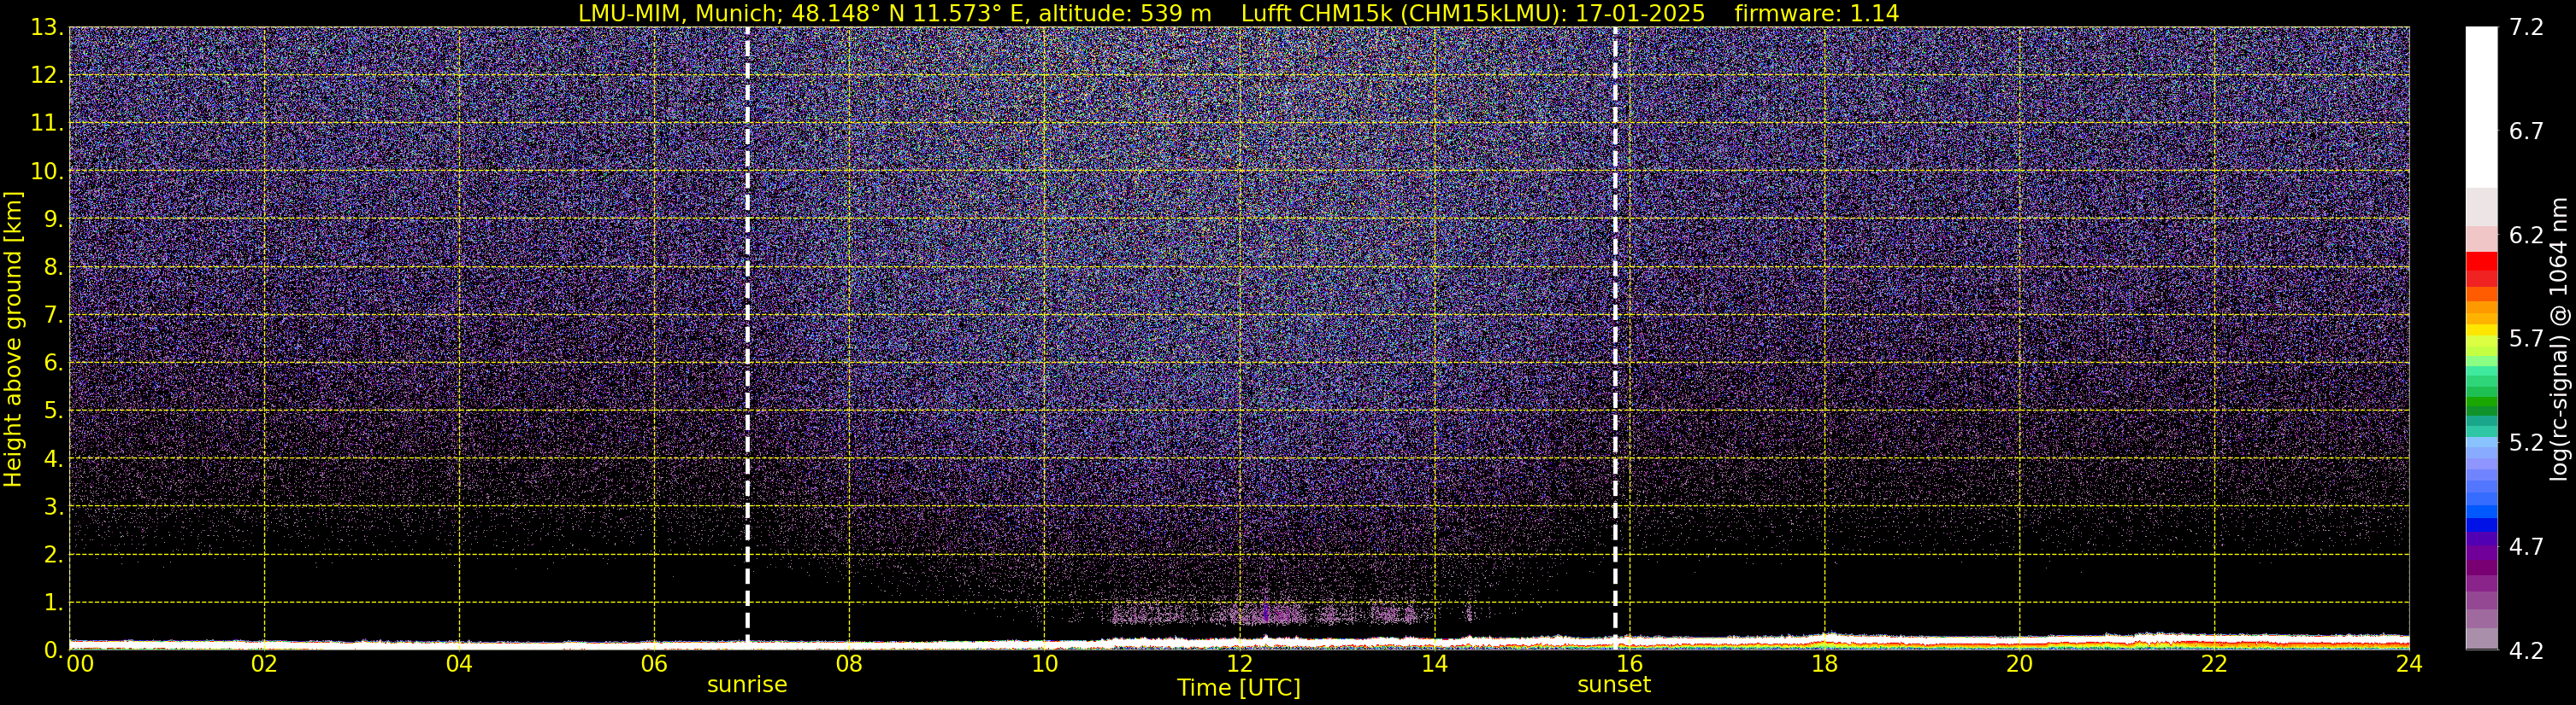Click the height axis tick "5."
The image size is (2576, 705).
point(53,411)
